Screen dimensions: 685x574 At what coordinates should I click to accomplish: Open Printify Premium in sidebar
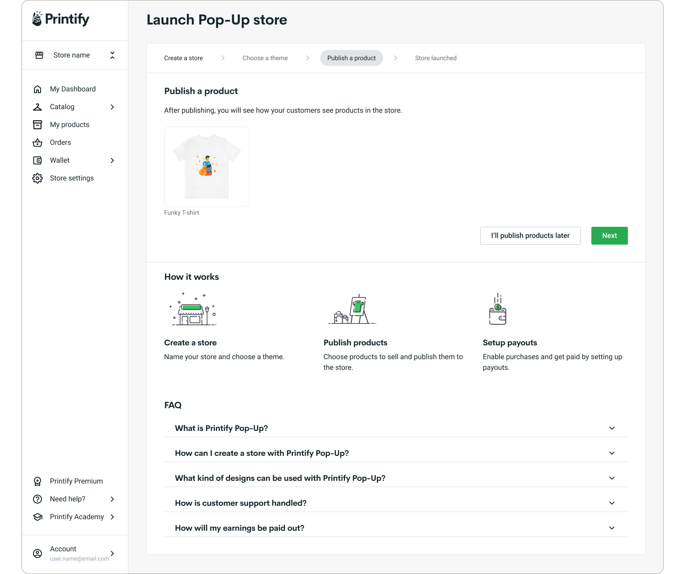76,481
